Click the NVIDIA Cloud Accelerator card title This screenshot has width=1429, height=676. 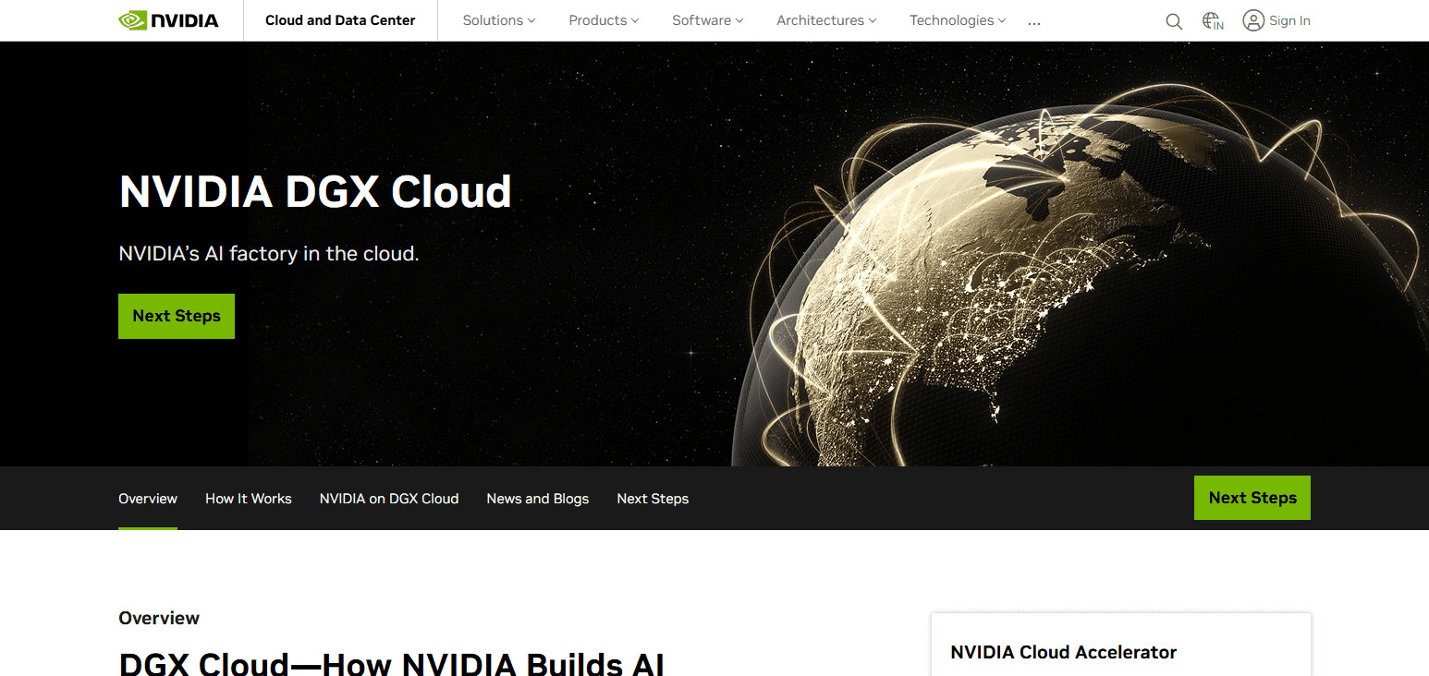1064,652
